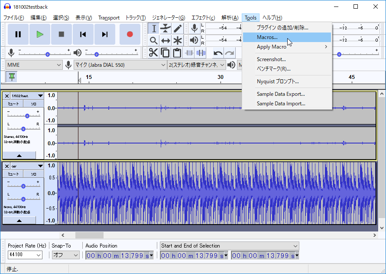Open Macros... from Tools menu
Image resolution: width=386 pixels, height=274 pixels.
267,37
